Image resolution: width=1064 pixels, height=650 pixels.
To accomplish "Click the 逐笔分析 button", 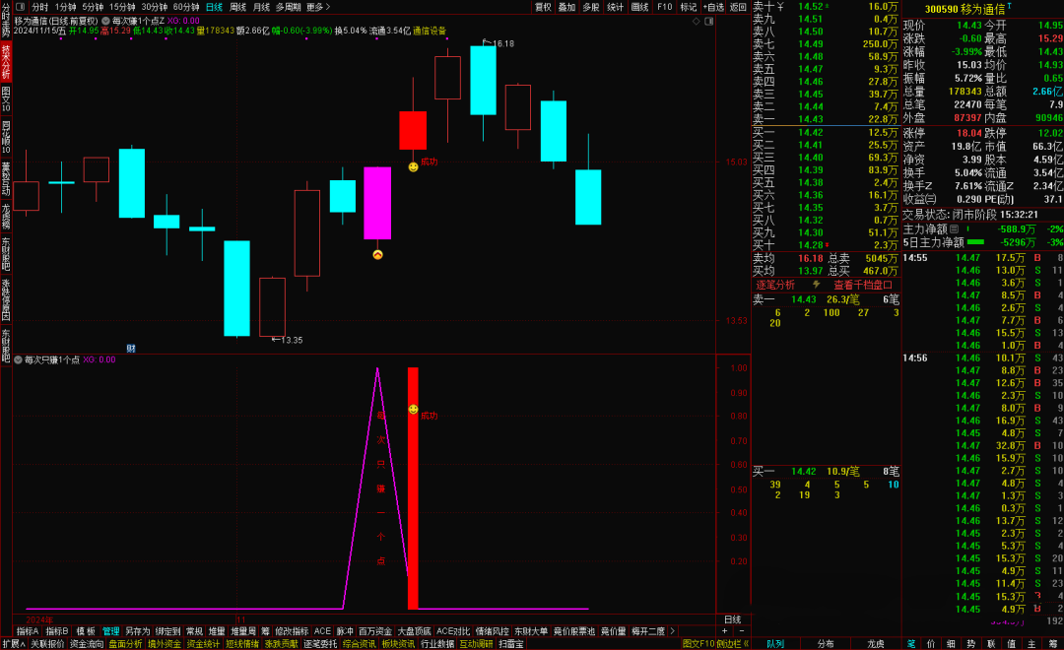I will [775, 285].
